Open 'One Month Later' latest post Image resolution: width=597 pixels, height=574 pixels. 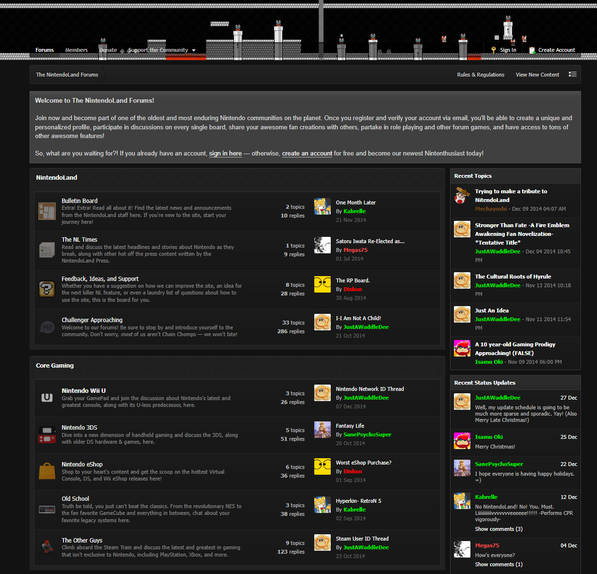click(355, 202)
